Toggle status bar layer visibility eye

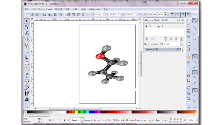64,120
